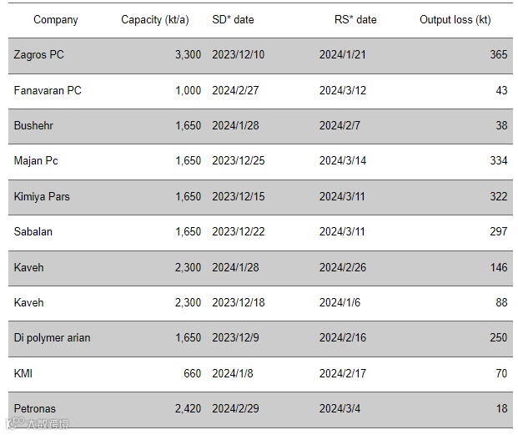Select the 2023/12/9 shutdown date cell

click(235, 338)
